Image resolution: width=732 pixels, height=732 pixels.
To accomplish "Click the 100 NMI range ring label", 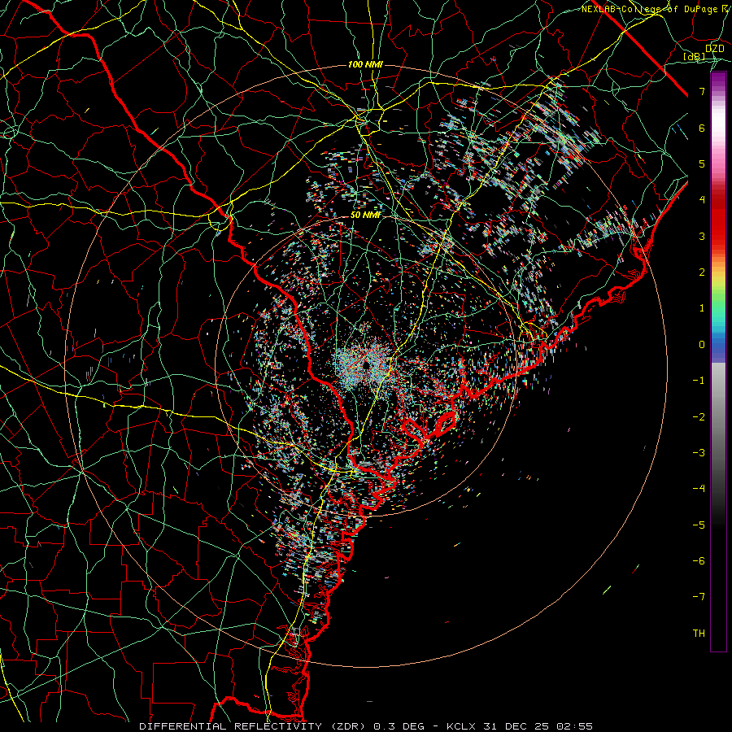I will 365,64.
